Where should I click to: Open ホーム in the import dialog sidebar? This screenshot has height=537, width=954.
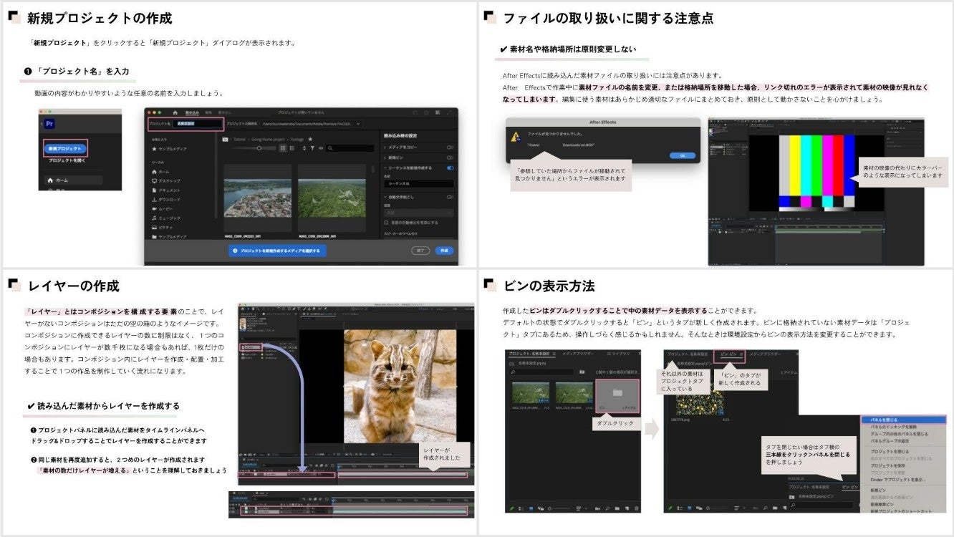pyautogui.click(x=161, y=172)
